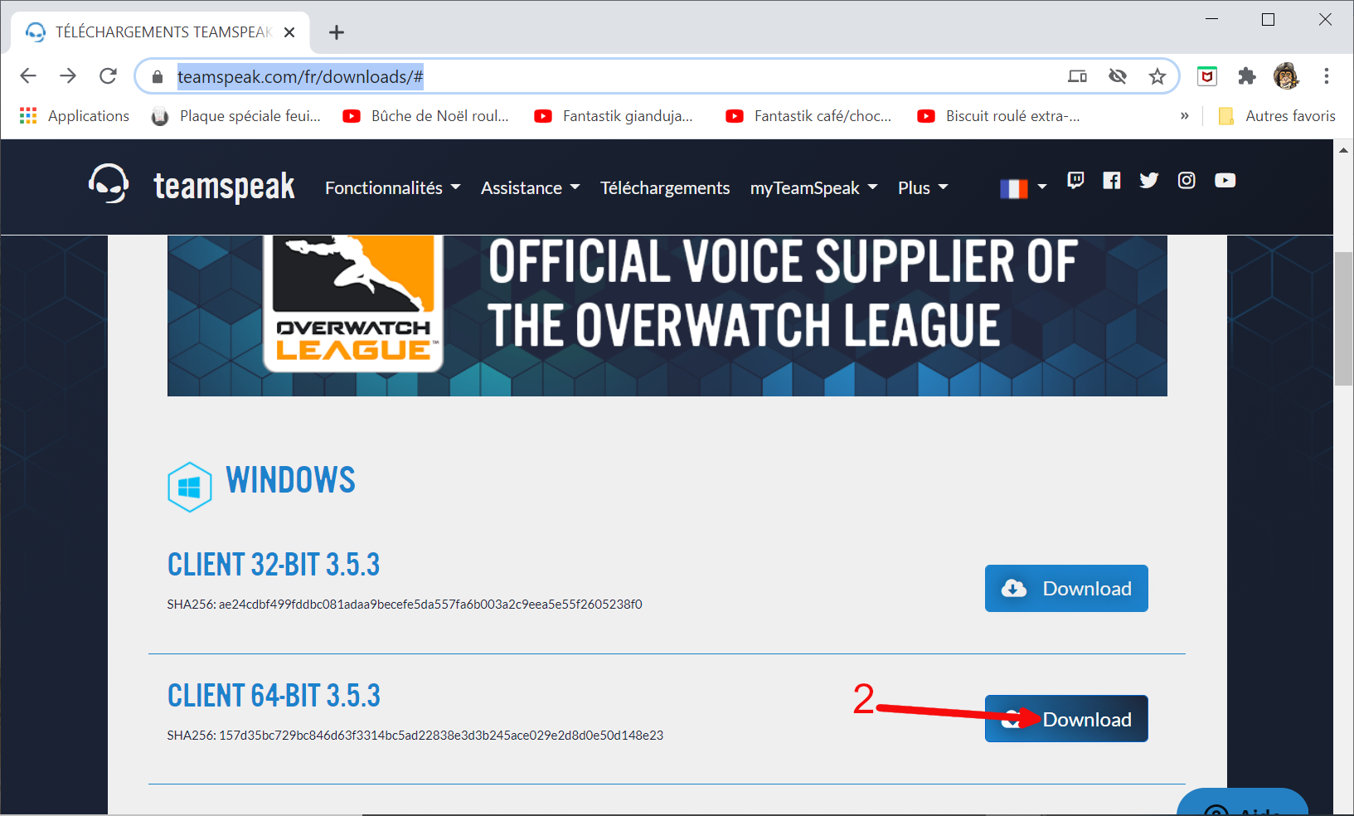
Task: Download the Client 32-bit 3.5.3
Action: point(1066,589)
